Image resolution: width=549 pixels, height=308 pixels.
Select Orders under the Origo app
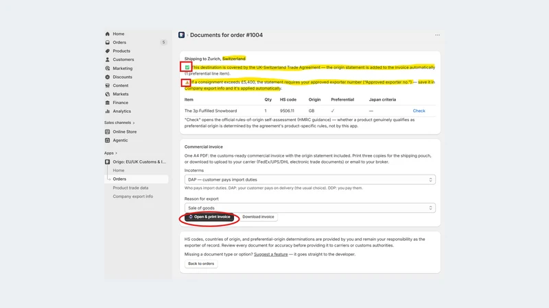coord(119,179)
